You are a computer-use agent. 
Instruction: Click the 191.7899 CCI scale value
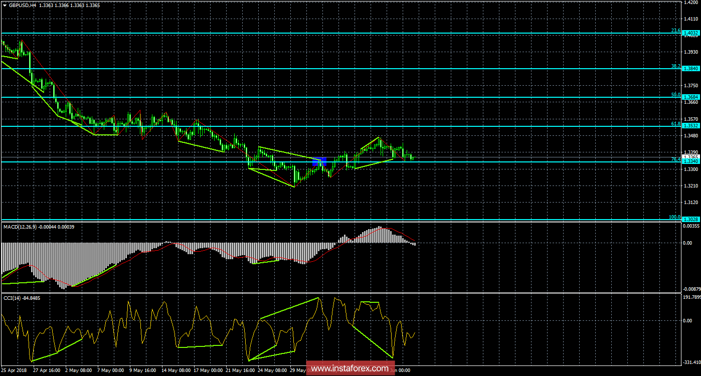(x=692, y=297)
